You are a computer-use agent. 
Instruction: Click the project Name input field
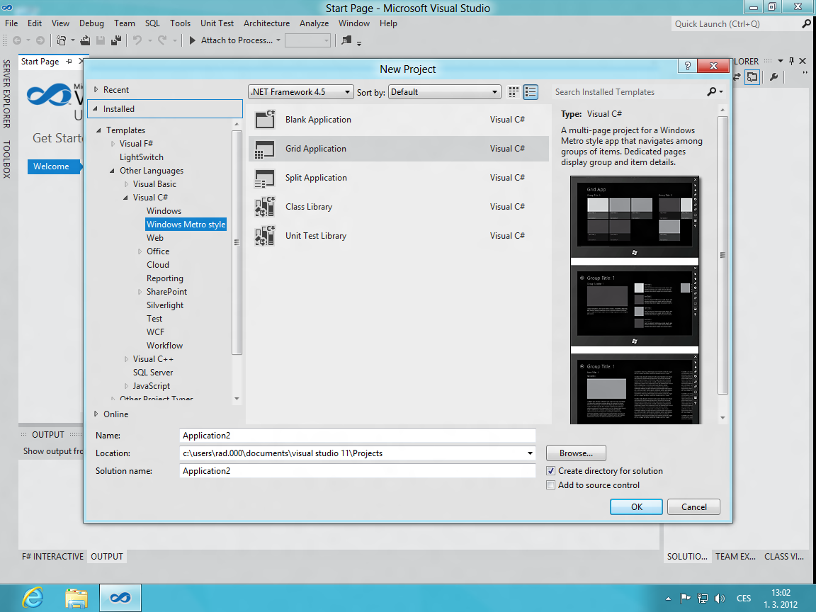pyautogui.click(x=358, y=436)
